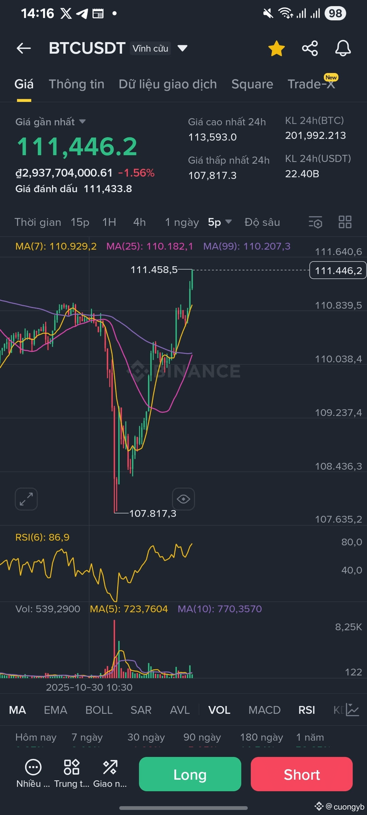
Task: Open the Dữ liệu giao dịch tab
Action: point(168,84)
